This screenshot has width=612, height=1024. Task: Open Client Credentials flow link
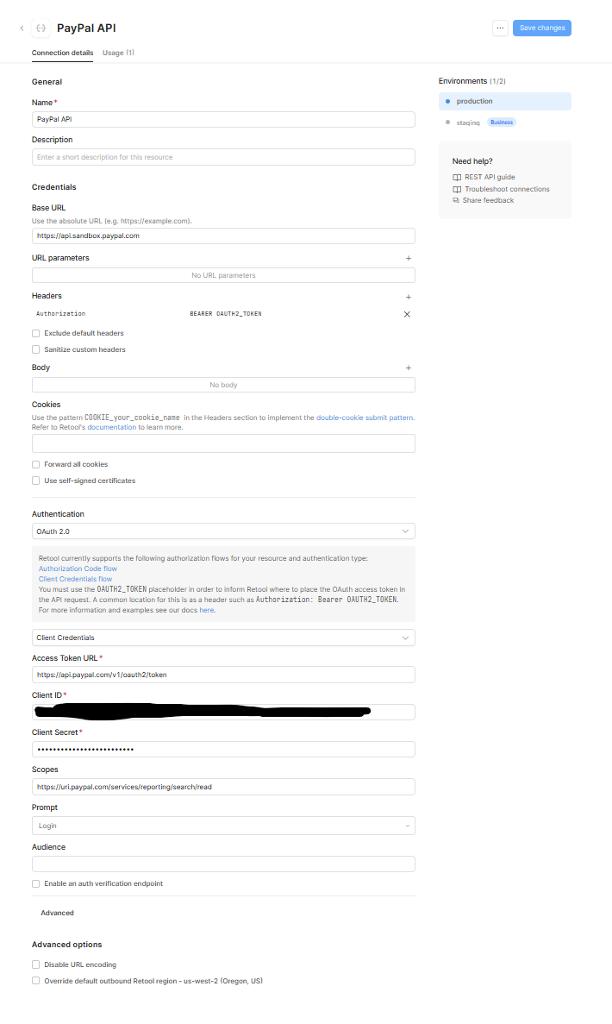75,579
